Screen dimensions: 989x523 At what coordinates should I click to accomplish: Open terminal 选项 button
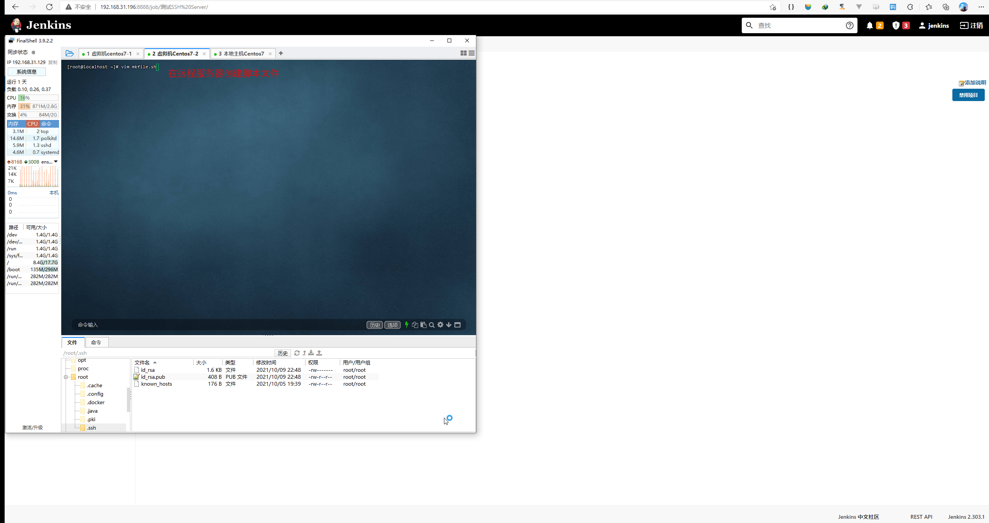coord(392,325)
